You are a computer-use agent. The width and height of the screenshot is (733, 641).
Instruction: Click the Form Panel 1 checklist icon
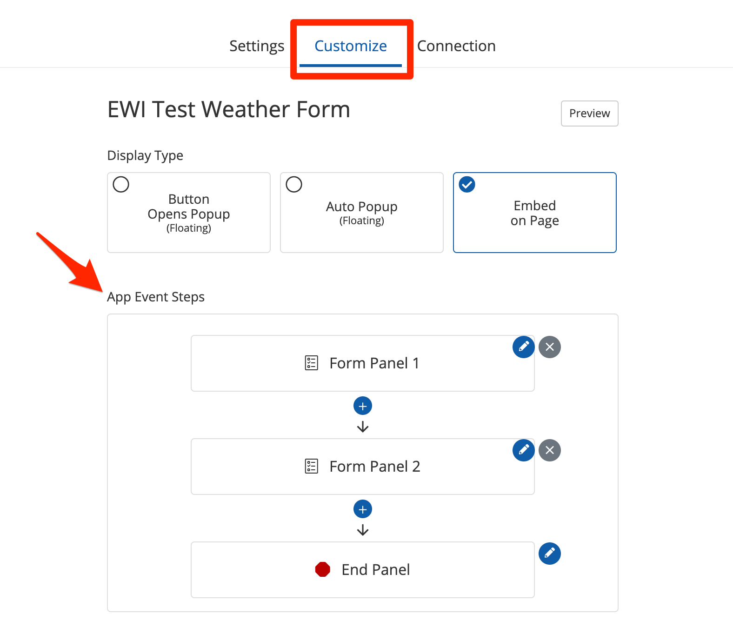(x=311, y=363)
